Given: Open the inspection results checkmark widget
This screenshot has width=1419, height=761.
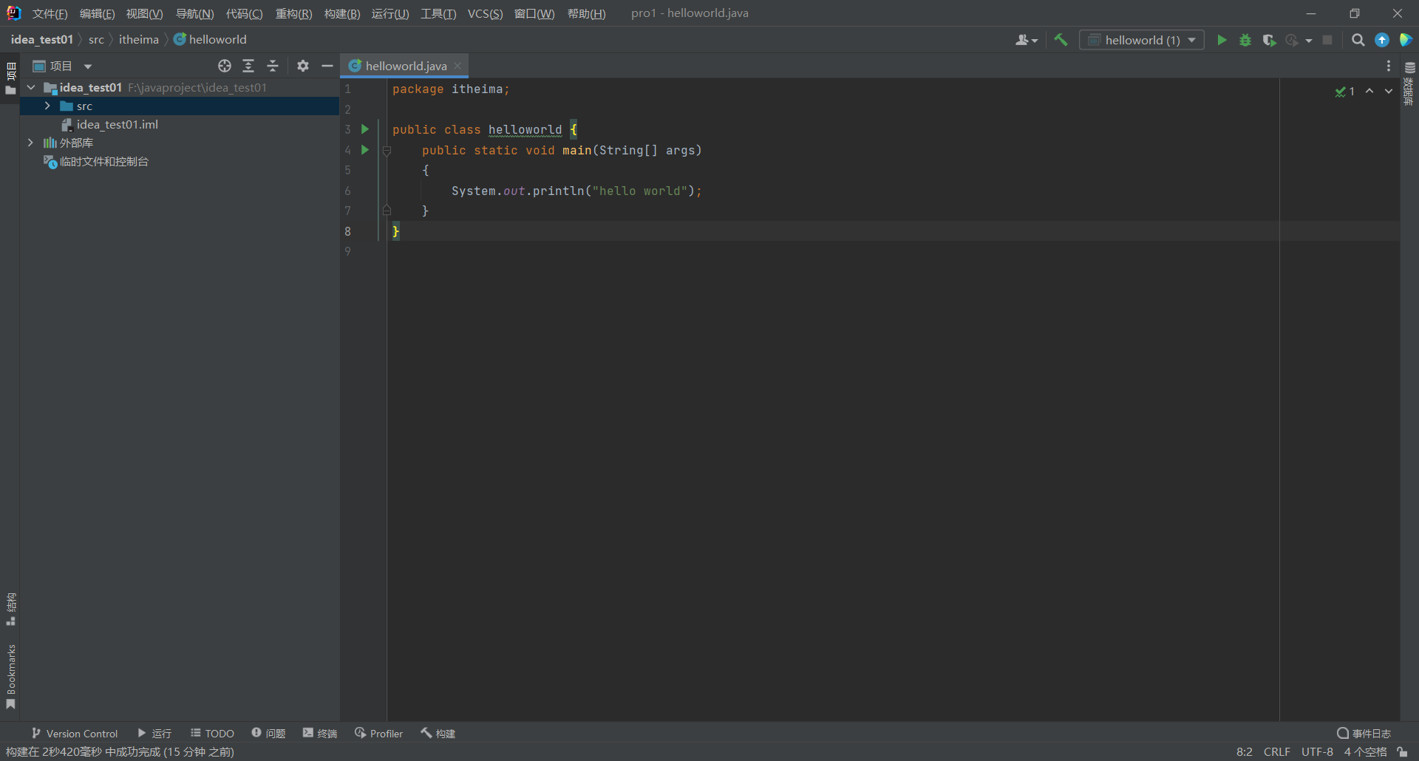Looking at the screenshot, I should pyautogui.click(x=1345, y=92).
